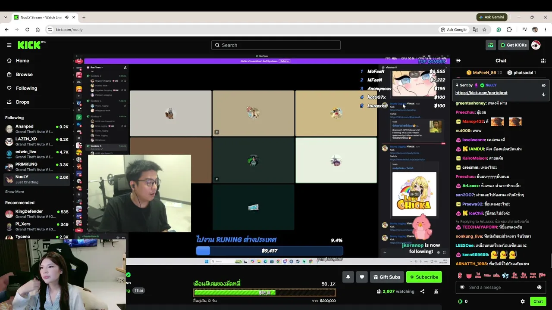The width and height of the screenshot is (552, 310).
Task: Open the Kick store gift box icon
Action: pyautogui.click(x=491, y=45)
